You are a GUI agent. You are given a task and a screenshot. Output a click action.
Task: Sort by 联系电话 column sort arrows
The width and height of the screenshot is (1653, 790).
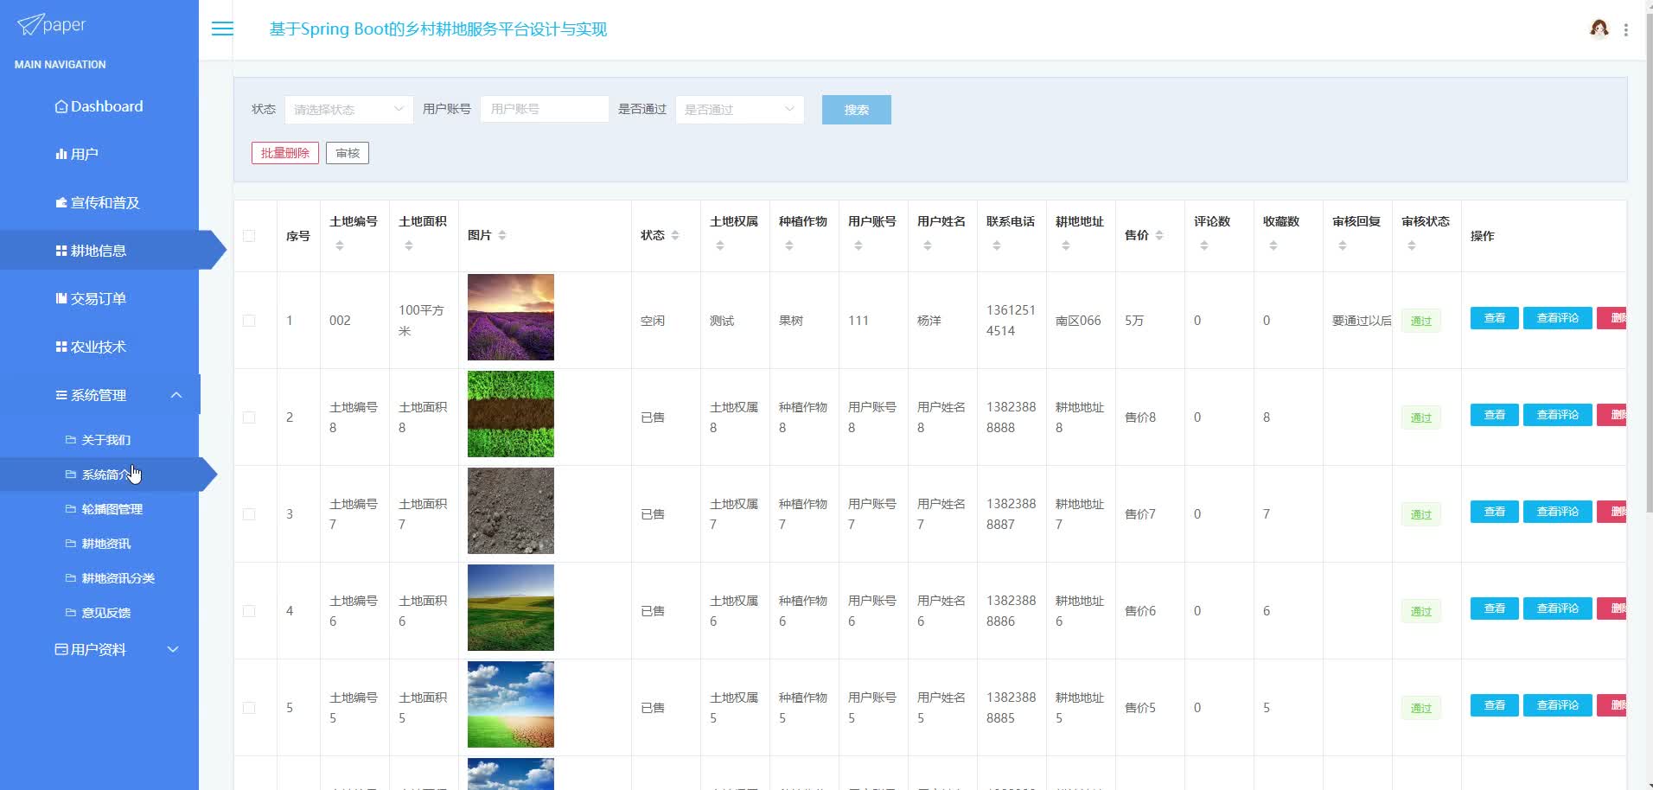click(997, 245)
